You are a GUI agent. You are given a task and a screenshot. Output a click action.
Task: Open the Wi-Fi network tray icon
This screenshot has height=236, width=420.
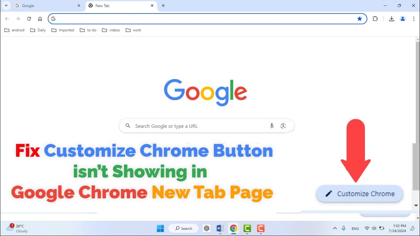pyautogui.click(x=367, y=228)
